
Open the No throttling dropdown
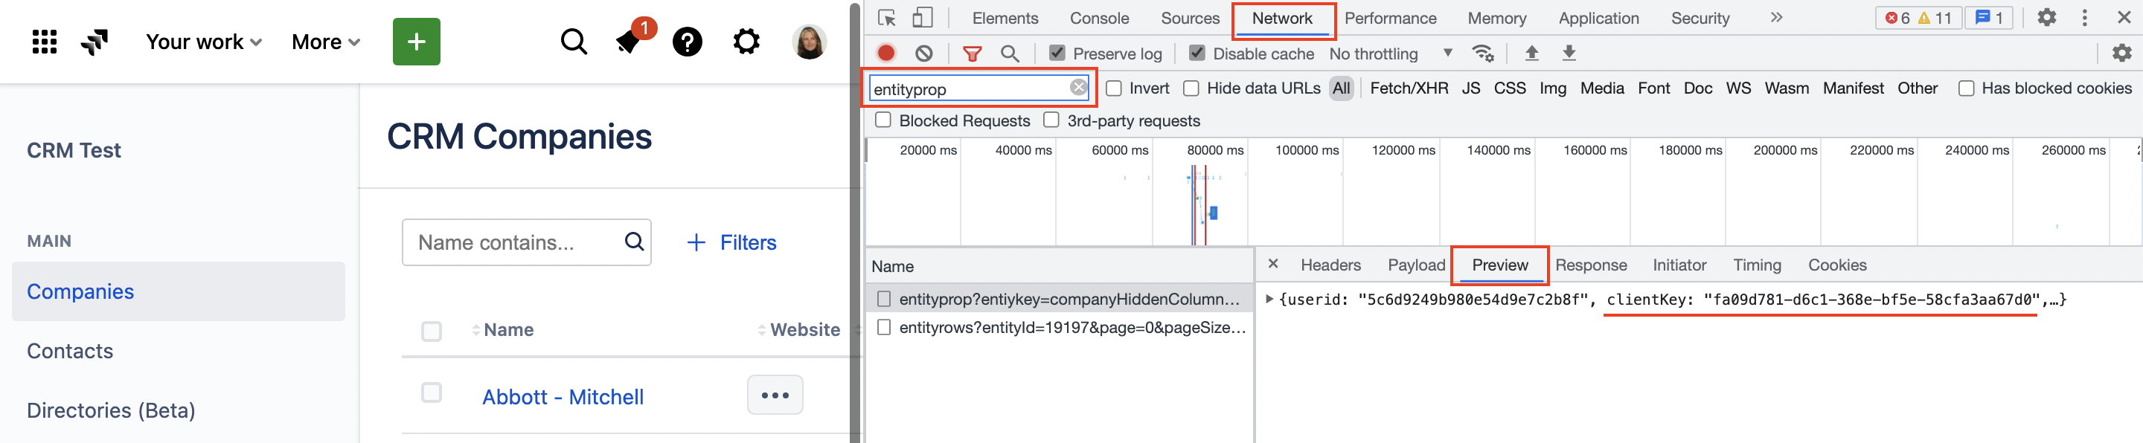1390,54
